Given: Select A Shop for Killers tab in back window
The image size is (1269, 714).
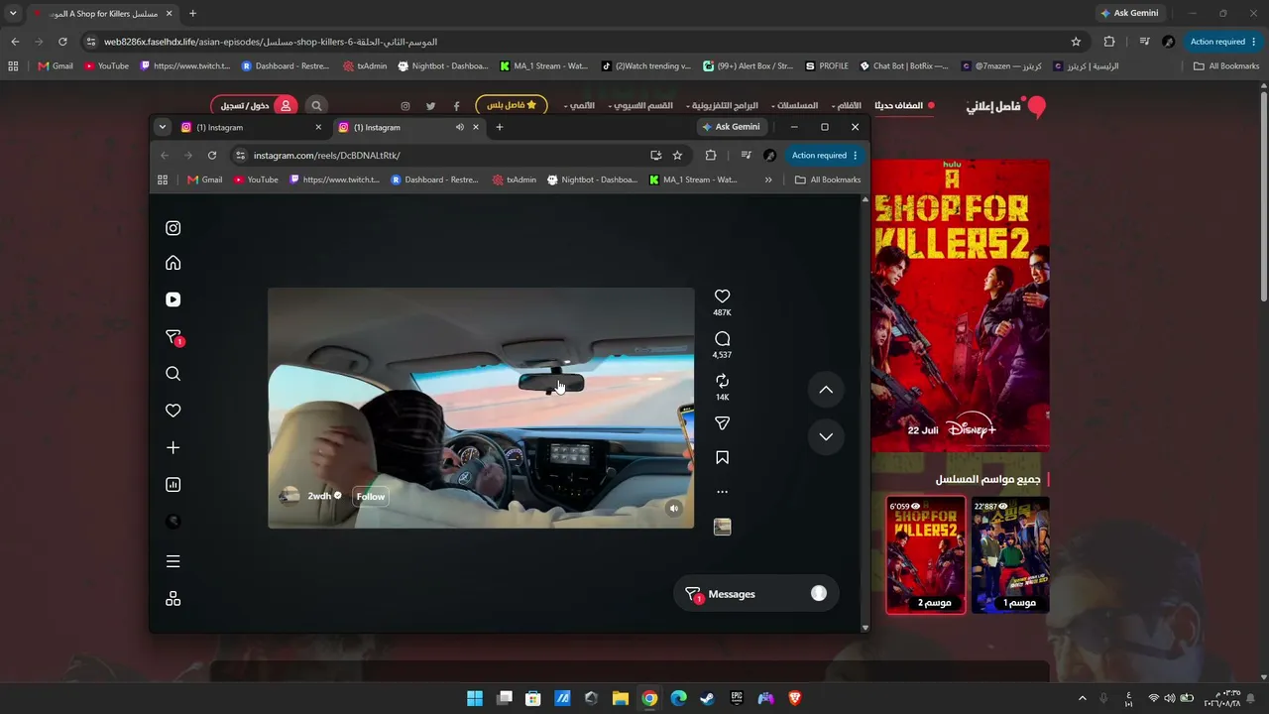Looking at the screenshot, I should [x=104, y=14].
